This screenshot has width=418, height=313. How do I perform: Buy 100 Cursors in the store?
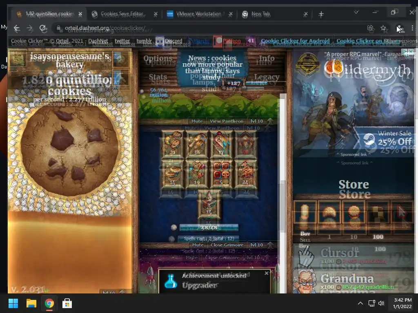tap(354, 256)
